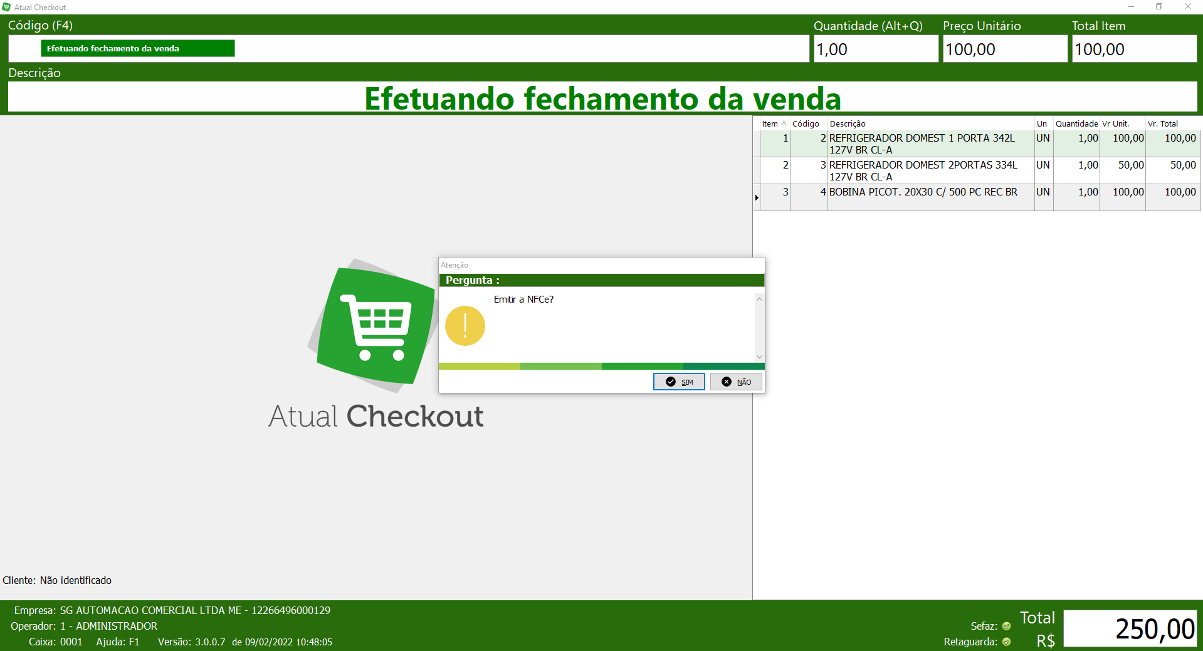The height and width of the screenshot is (651, 1203).
Task: Sort the table by Item column header
Action: pos(775,123)
